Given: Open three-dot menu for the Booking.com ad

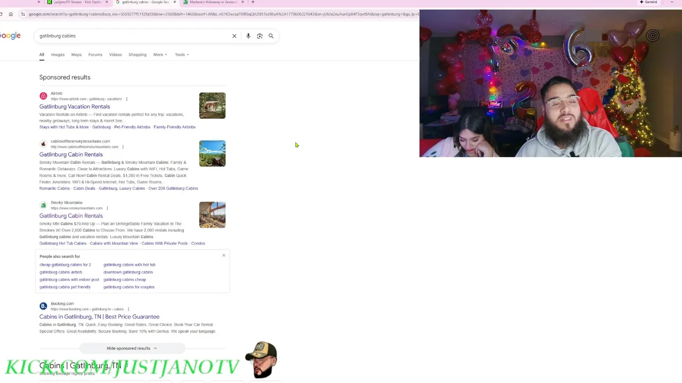Looking at the screenshot, I should [128, 309].
